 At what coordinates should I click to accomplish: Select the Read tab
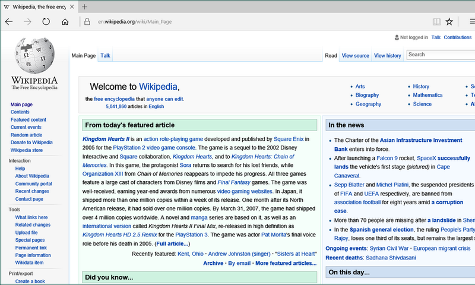331,55
